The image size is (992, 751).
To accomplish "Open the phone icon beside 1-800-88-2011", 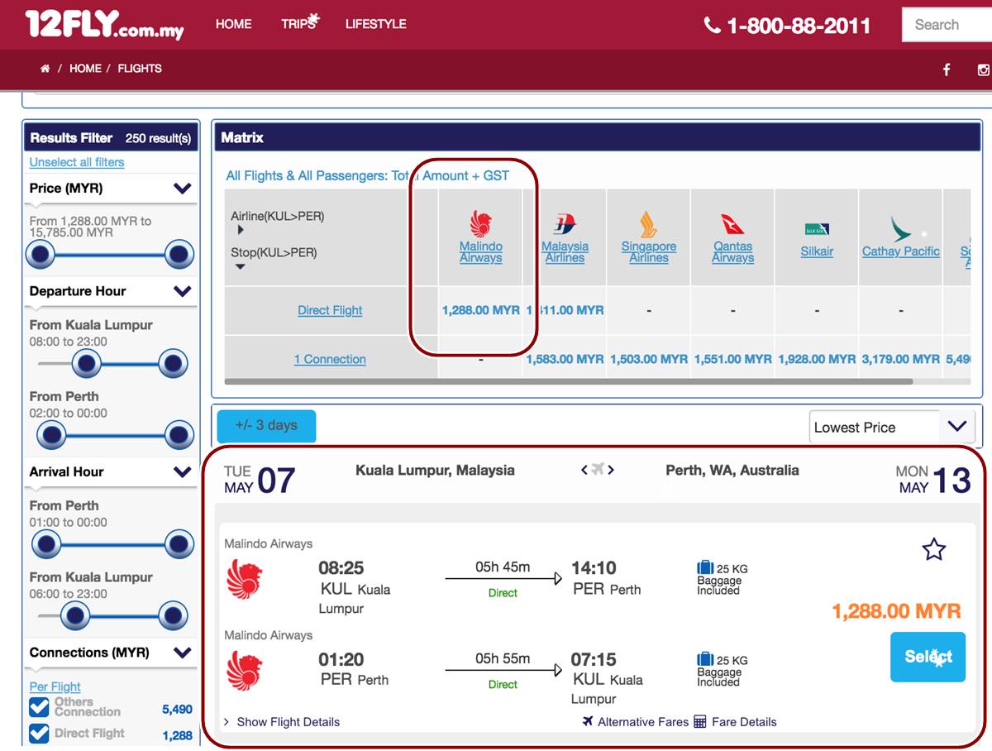I will pyautogui.click(x=712, y=26).
